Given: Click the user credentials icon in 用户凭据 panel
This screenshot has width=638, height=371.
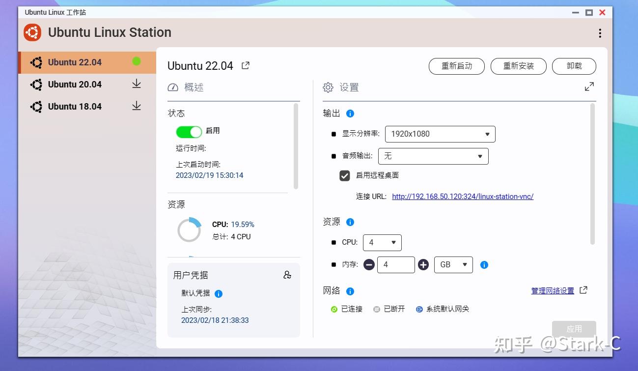Looking at the screenshot, I should (x=288, y=275).
